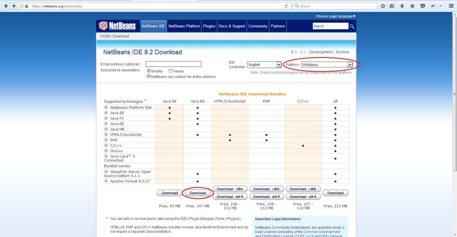
Task: Download the Java SE bundle
Action: 169,193
